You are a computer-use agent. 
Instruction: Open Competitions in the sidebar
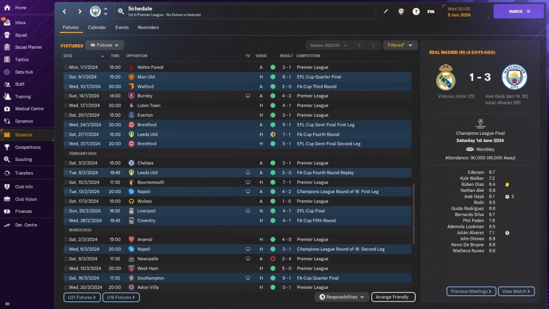tap(28, 147)
